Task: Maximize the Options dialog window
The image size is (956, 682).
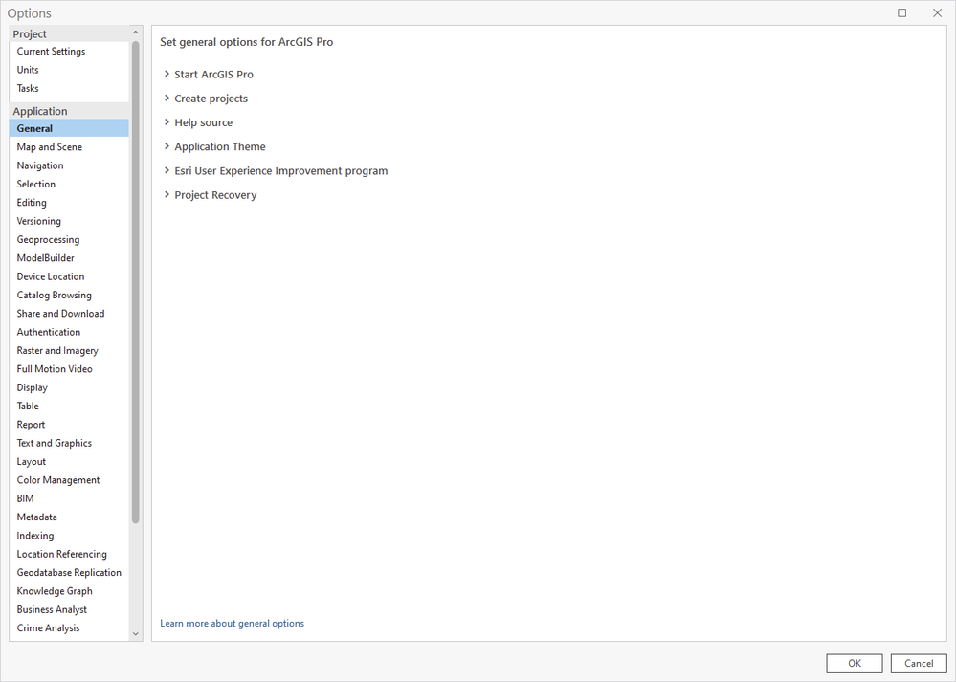Action: pos(901,12)
